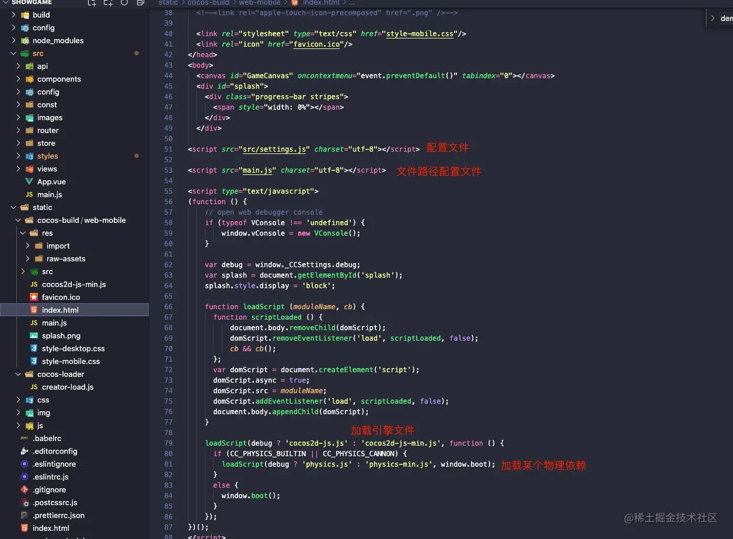Screen dimensions: 733x539
Task: Click the Git icon beside .gitignore
Action: 25,489
